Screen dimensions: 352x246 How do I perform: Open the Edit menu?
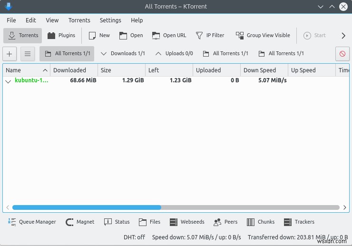(x=31, y=20)
